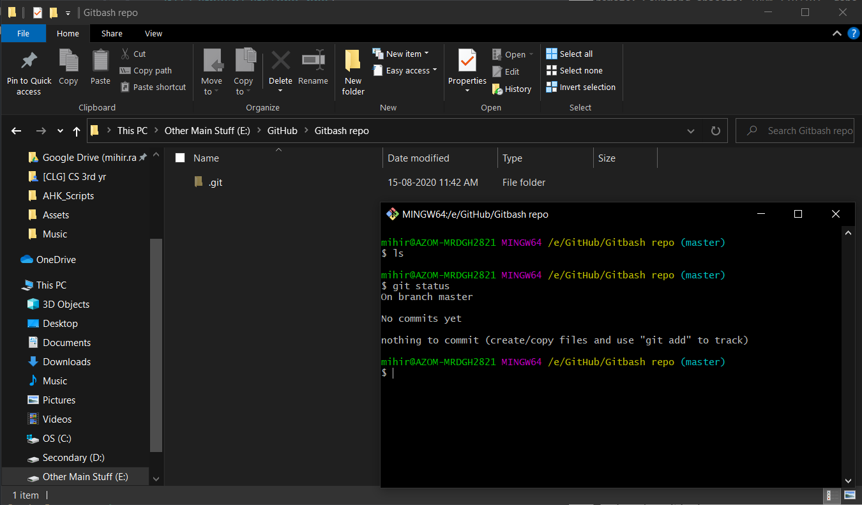
Task: Click the Search Gitbash repo field
Action: point(795,131)
